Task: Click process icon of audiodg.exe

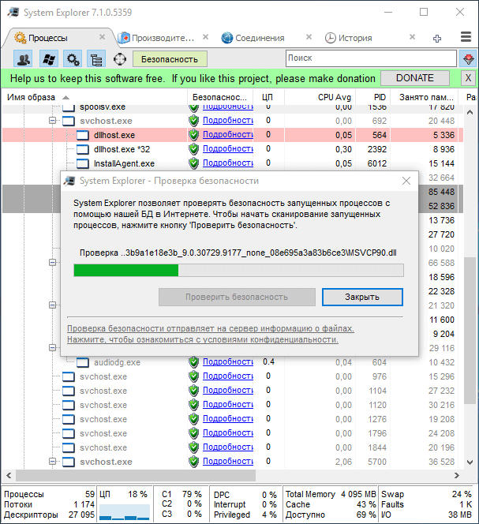Action: pos(83,362)
